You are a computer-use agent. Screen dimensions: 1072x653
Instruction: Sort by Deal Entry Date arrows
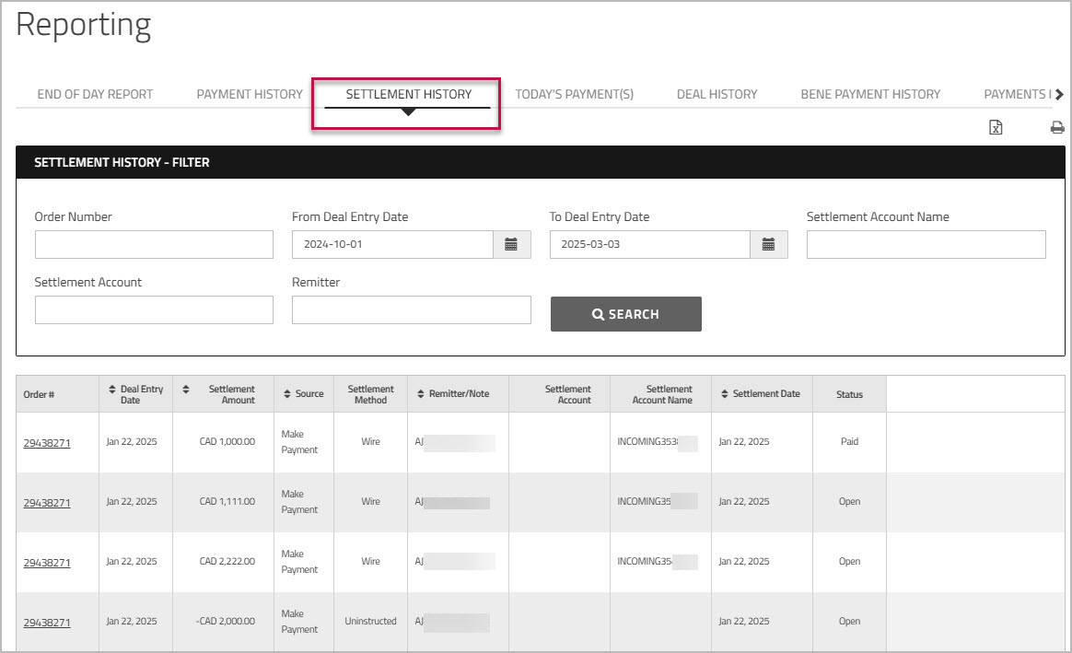(112, 389)
